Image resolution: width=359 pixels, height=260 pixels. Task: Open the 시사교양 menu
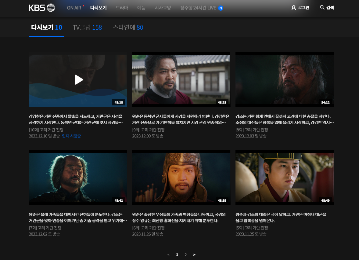pos(163,8)
